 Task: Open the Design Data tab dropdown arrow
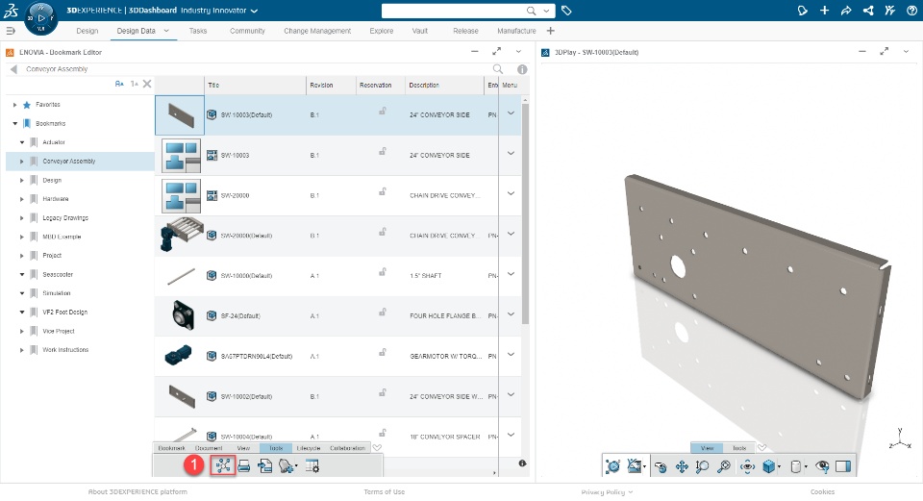[x=166, y=31]
